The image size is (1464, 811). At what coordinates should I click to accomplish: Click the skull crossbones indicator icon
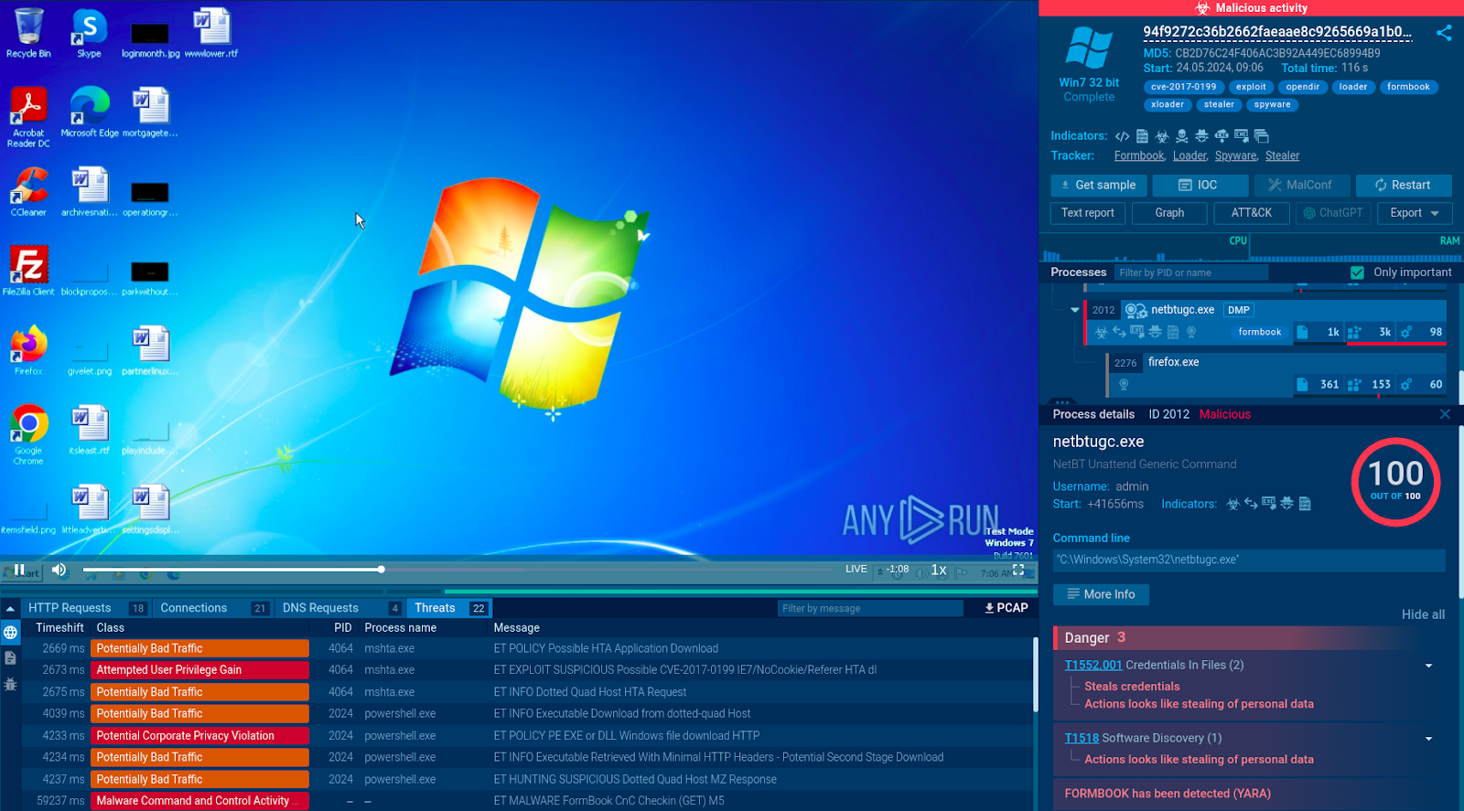[x=1182, y=136]
